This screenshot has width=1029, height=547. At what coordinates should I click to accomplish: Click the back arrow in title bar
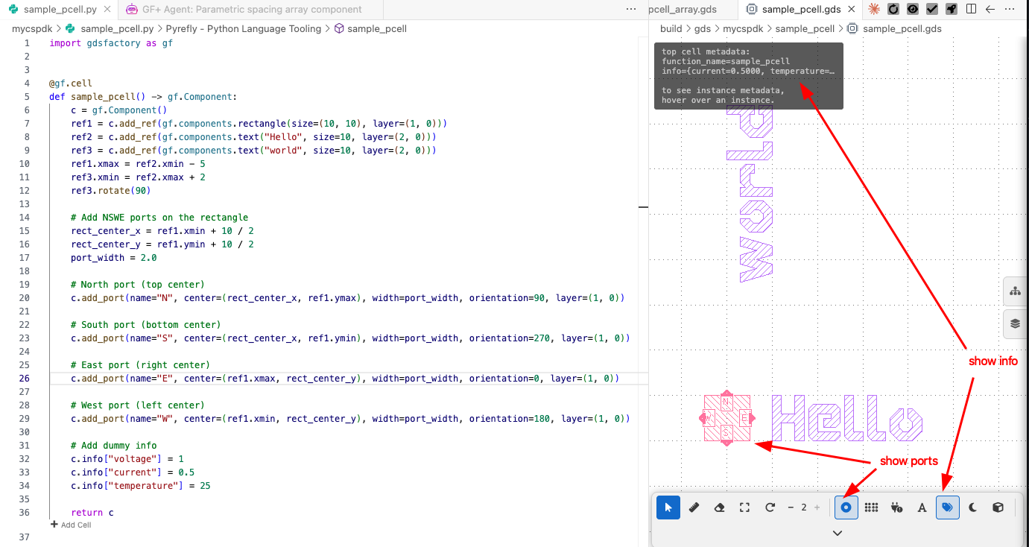(990, 10)
